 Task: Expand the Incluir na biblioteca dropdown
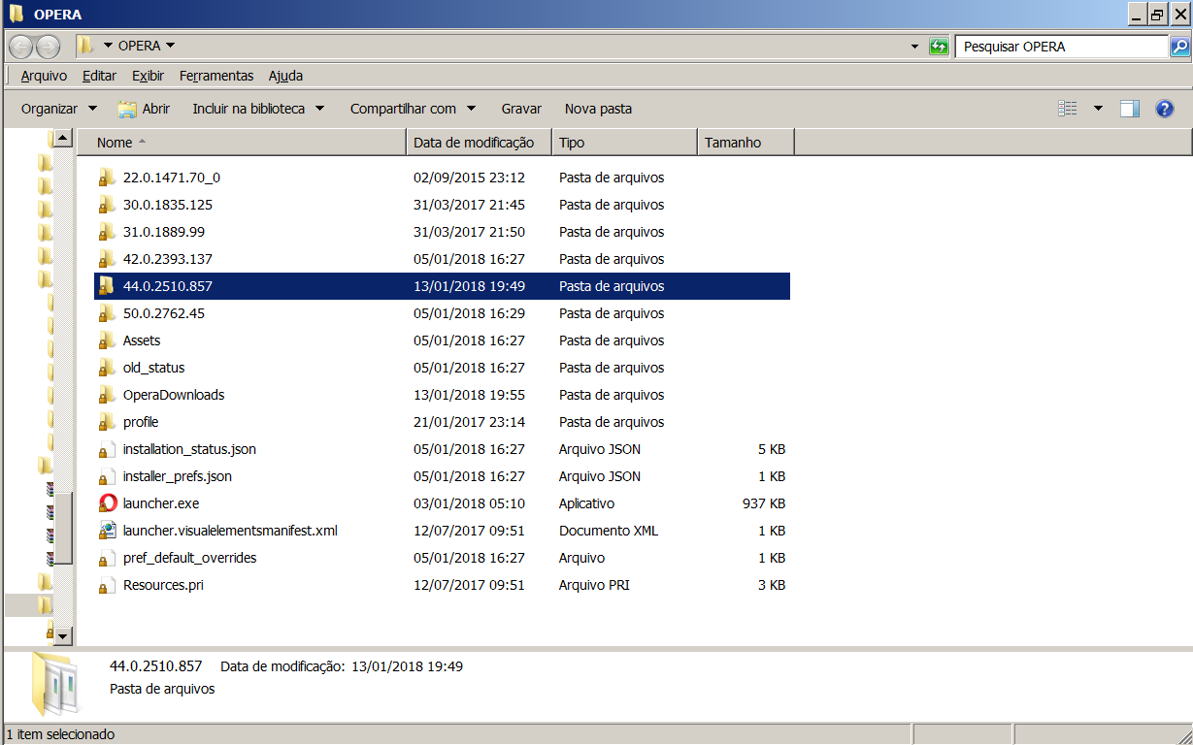tap(258, 109)
